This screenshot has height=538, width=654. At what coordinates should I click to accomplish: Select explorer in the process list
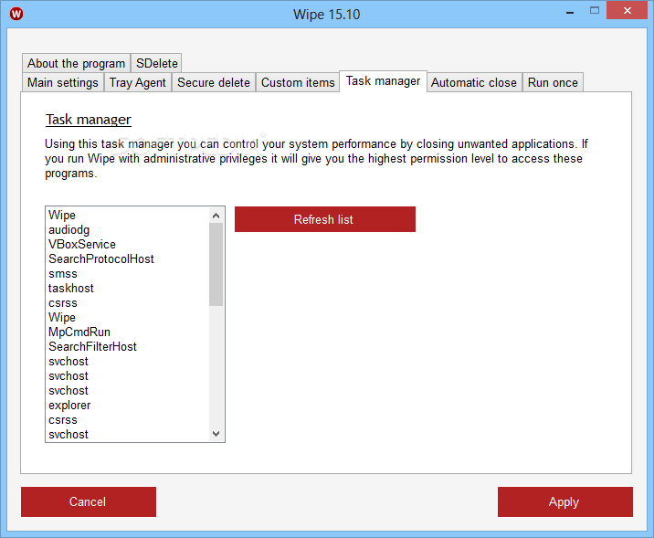click(128, 405)
